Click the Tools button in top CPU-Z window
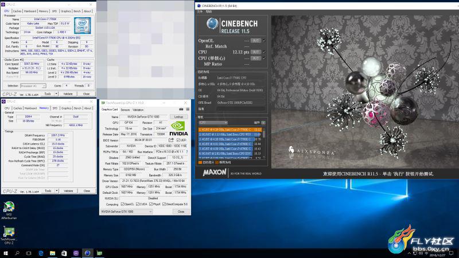The width and height of the screenshot is (459, 258). point(48,94)
